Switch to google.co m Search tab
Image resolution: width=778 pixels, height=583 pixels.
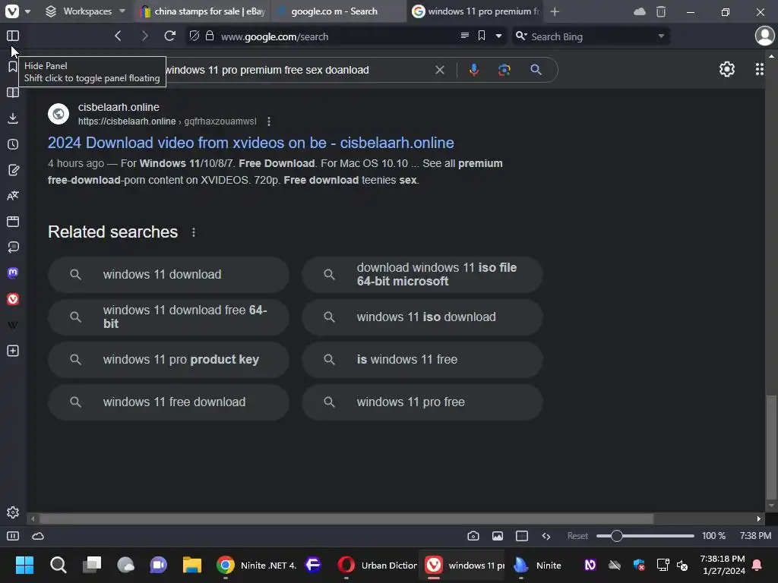tap(338, 11)
